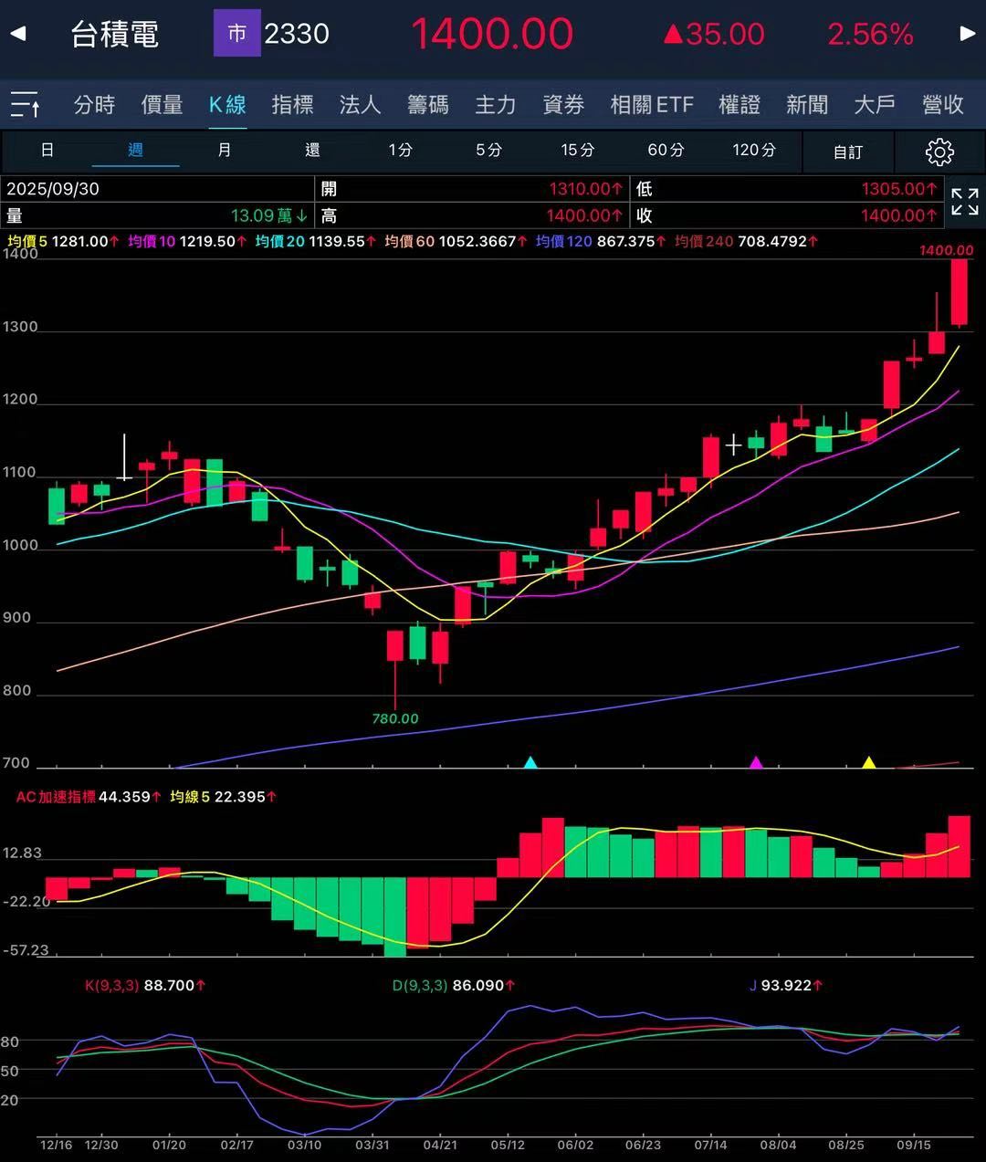986x1162 pixels.
Task: Tap the current price 1400.00 in header
Action: [493, 35]
